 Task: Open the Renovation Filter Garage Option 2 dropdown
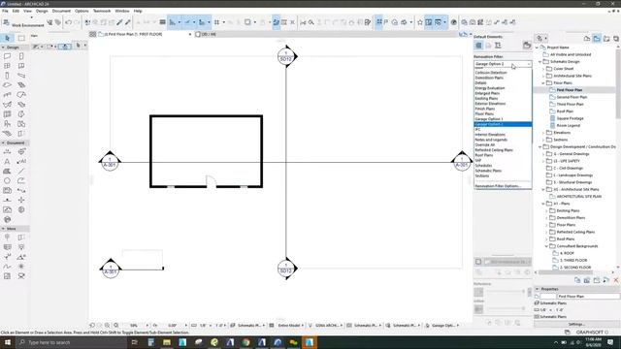point(503,64)
